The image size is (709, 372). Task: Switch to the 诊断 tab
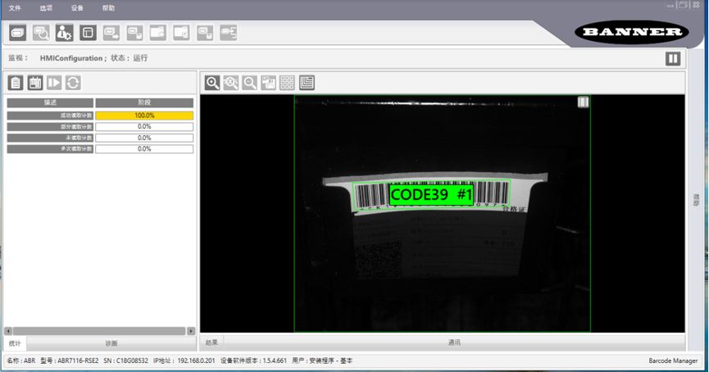coord(111,343)
